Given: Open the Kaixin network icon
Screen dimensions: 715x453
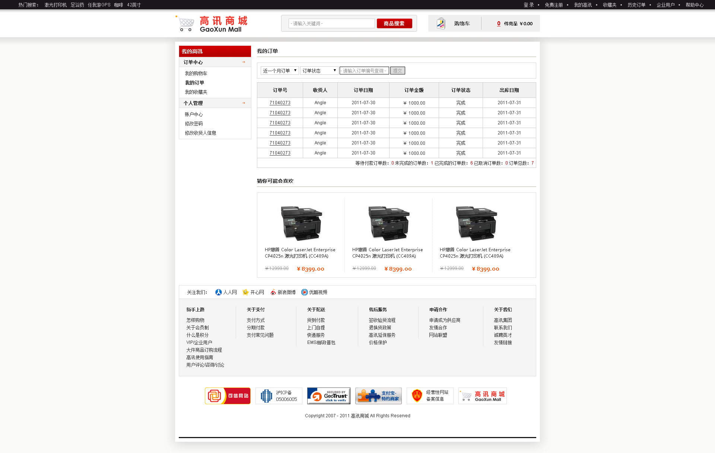Looking at the screenshot, I should [245, 292].
